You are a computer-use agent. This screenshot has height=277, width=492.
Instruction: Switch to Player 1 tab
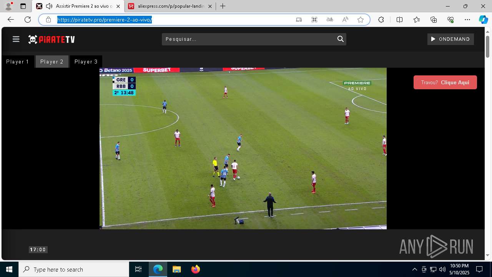(18, 62)
